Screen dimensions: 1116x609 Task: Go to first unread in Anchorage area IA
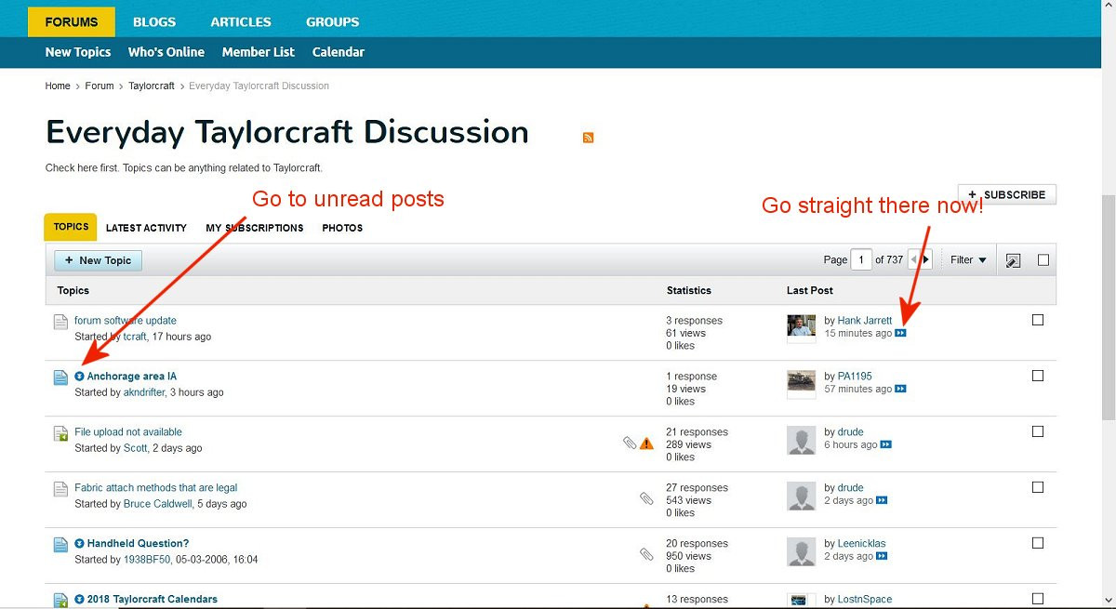click(x=80, y=377)
